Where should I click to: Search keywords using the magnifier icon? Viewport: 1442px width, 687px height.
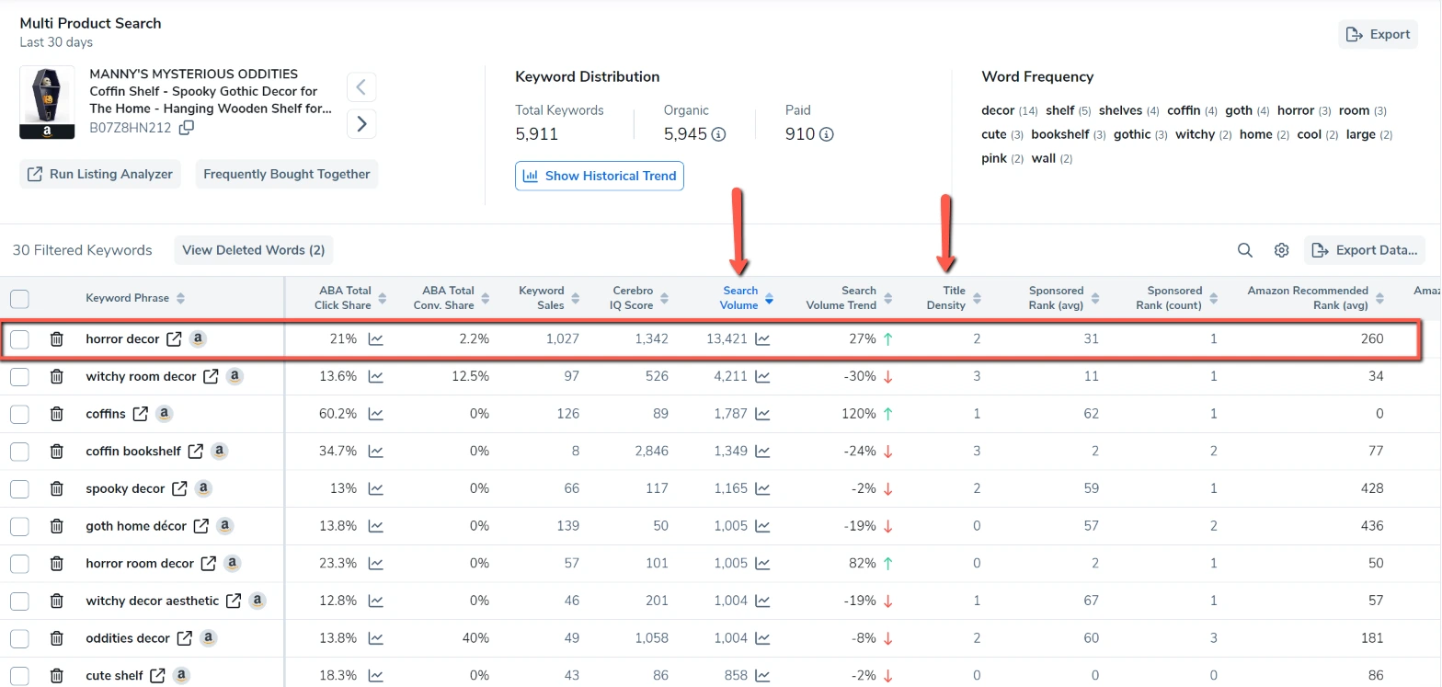[1244, 250]
